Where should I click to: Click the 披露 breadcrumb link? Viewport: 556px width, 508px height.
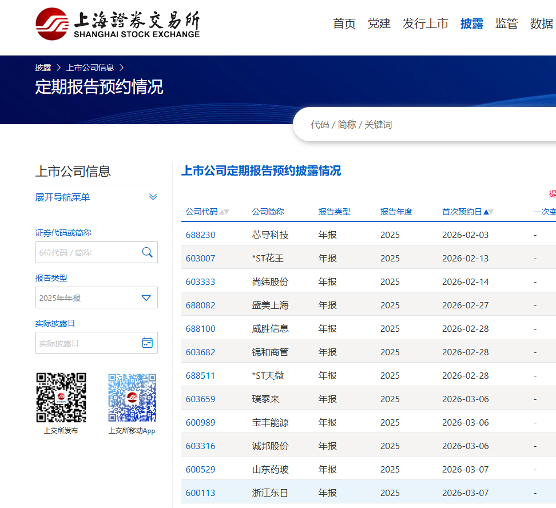coord(43,68)
